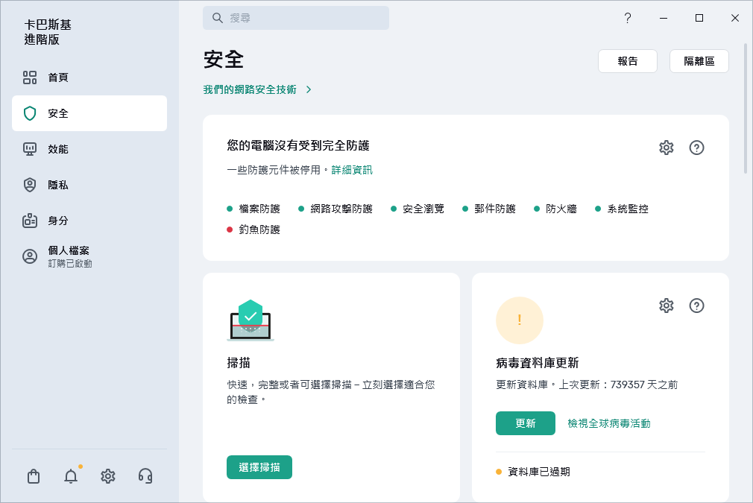This screenshot has height=503, width=753.
Task: Click the question mark on the virus database card
Action: [696, 306]
